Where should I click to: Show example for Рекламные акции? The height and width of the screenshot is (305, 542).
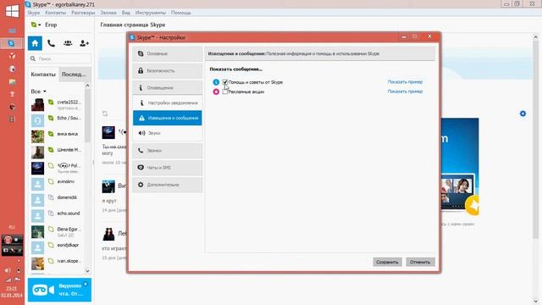tap(405, 91)
